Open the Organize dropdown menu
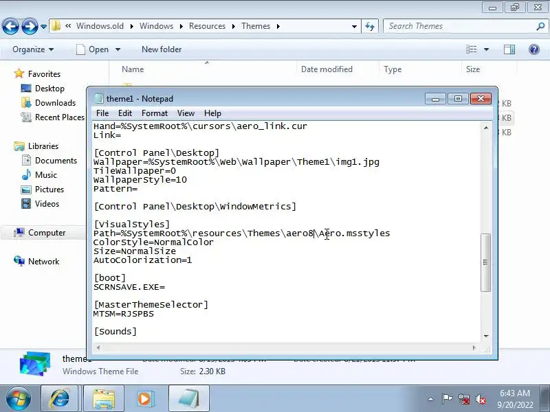Screen dimensions: 550x412 (33, 49)
